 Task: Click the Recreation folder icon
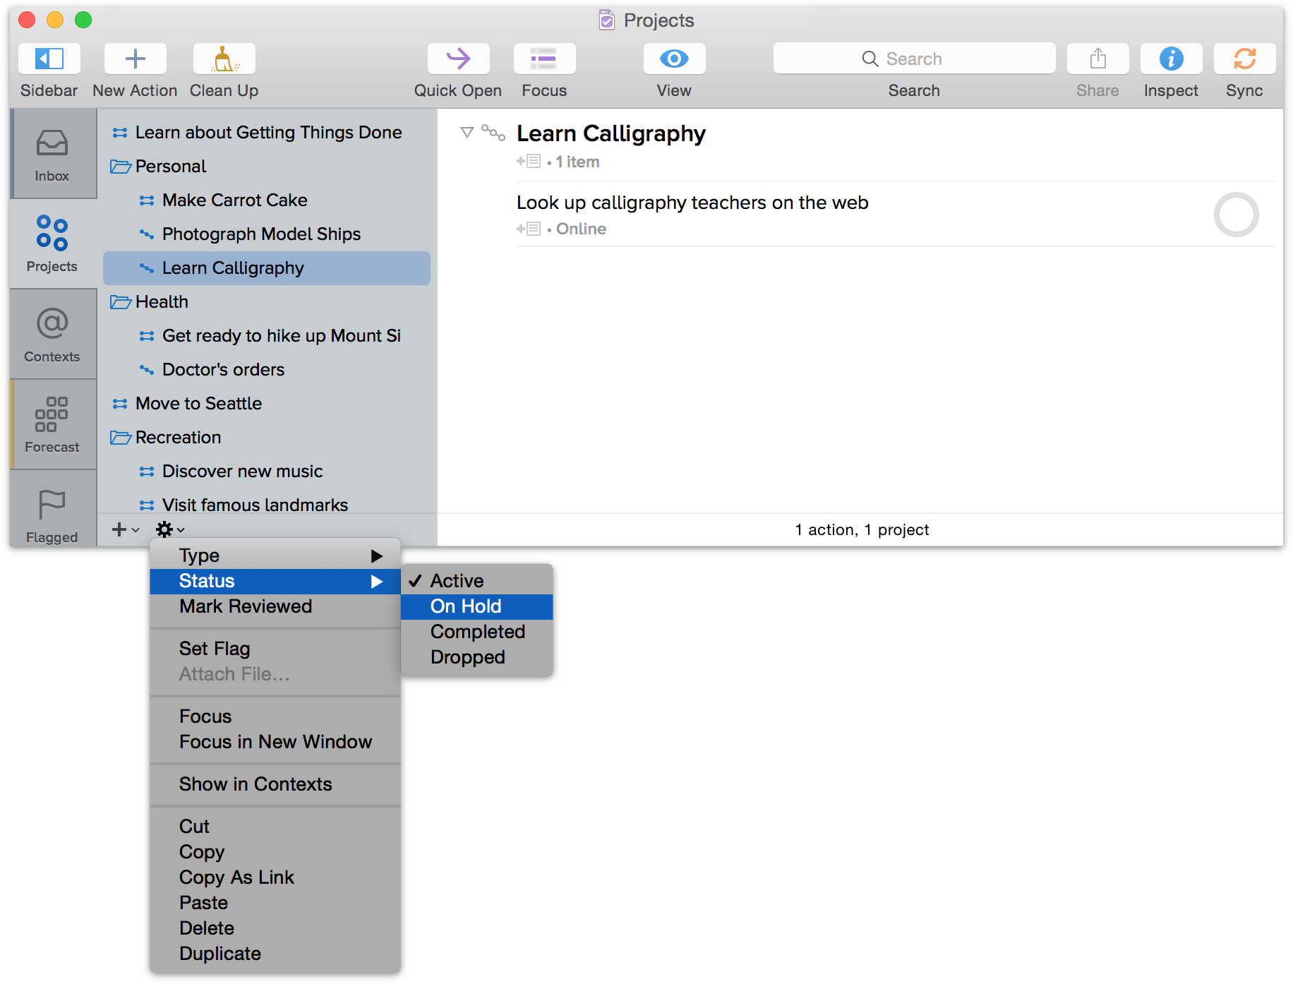tap(121, 438)
